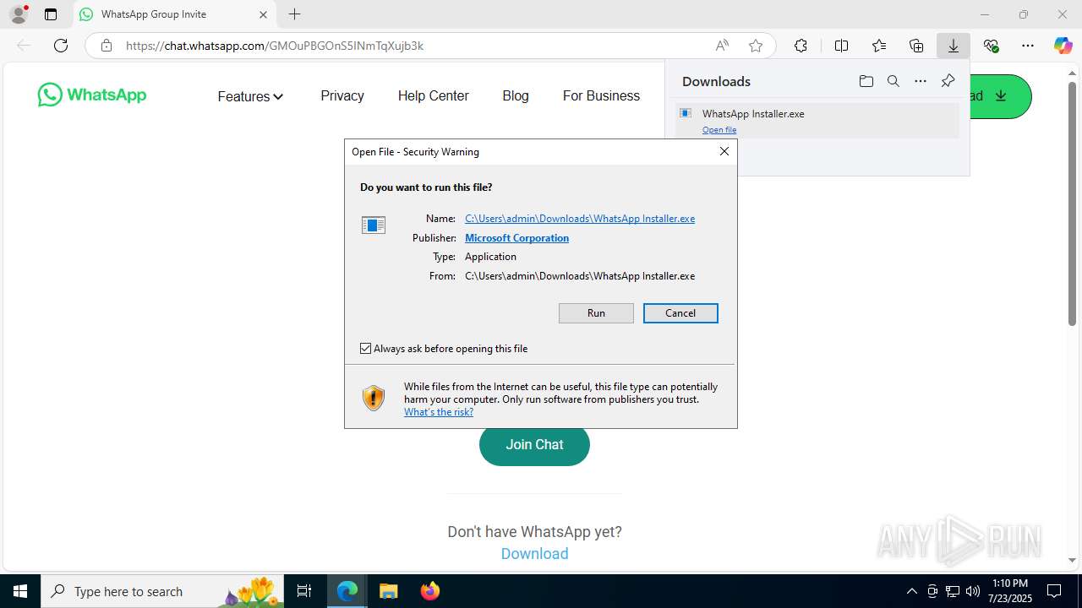The width and height of the screenshot is (1082, 608).
Task: Show hidden system tray icons
Action: coord(911,591)
